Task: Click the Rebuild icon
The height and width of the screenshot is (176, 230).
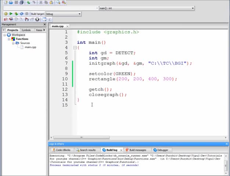Action: coord(22,14)
